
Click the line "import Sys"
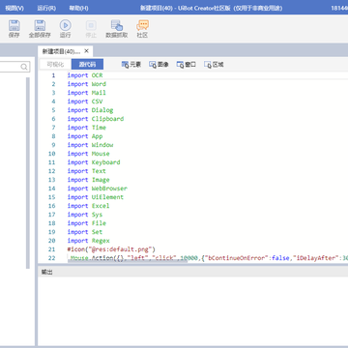pos(85,215)
